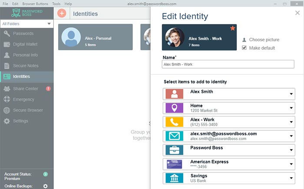Click the American Express card icon
Viewport: 304px width, 189px height.
click(174, 164)
